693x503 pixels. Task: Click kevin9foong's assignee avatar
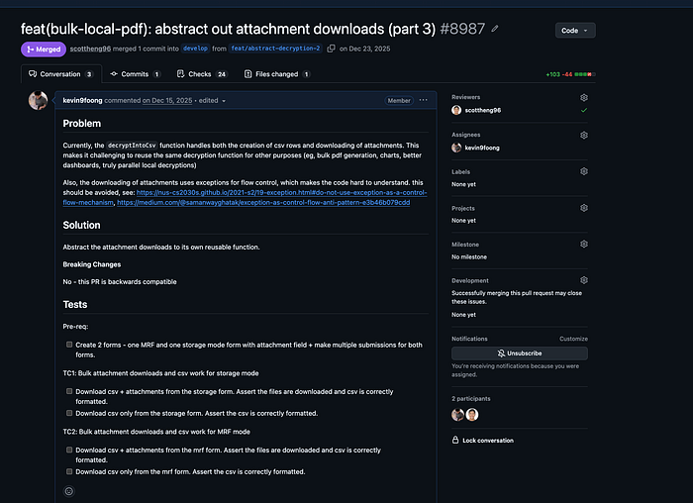(456, 148)
